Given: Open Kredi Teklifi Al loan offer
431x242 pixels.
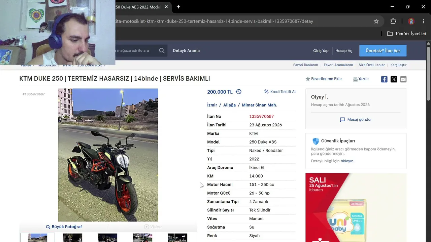Looking at the screenshot, I should 280,92.
